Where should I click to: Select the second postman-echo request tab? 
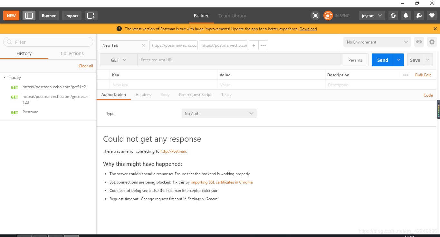click(x=174, y=45)
